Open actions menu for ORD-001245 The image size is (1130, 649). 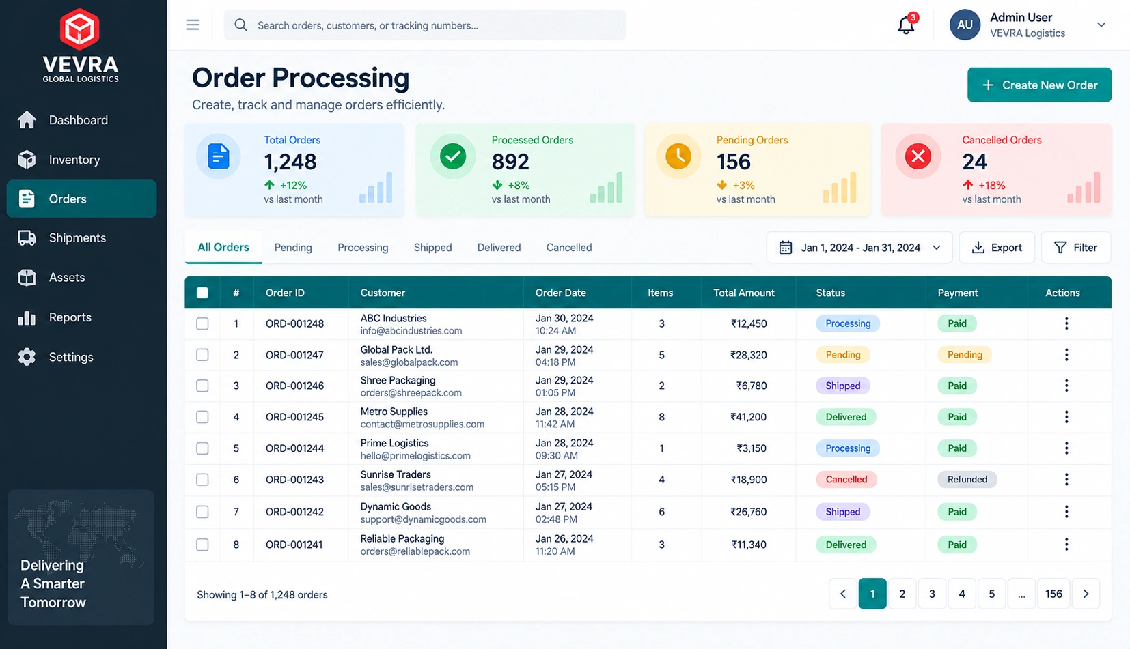click(x=1066, y=417)
